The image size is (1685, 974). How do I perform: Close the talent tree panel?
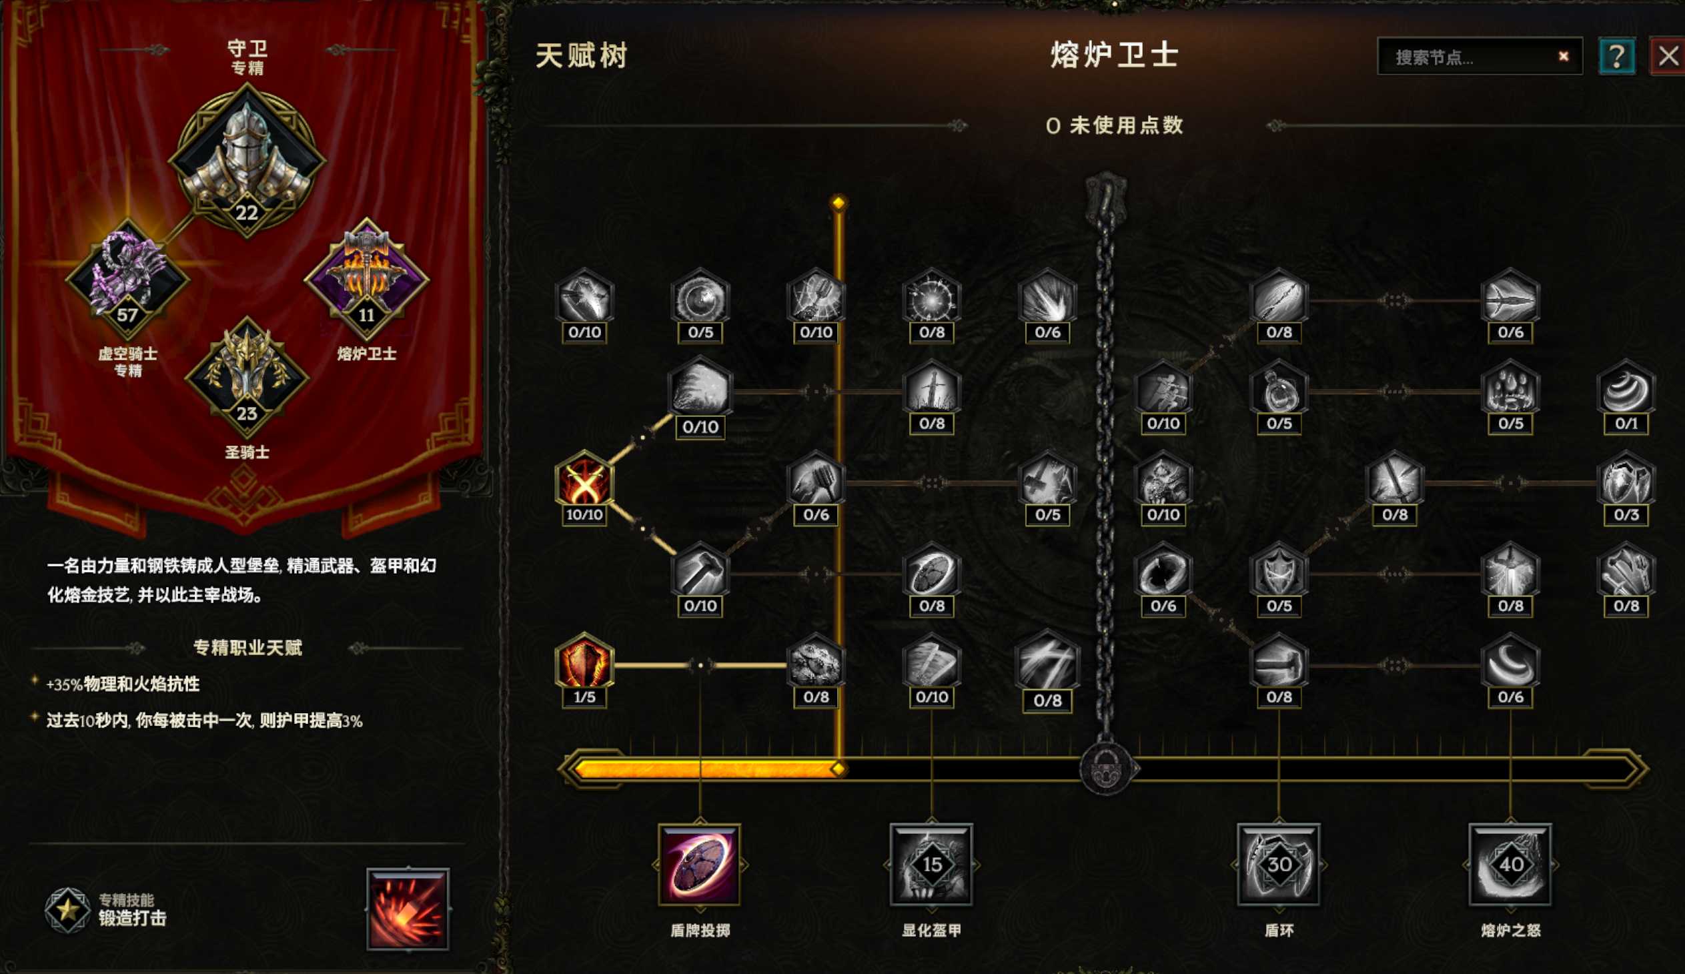coord(1668,56)
